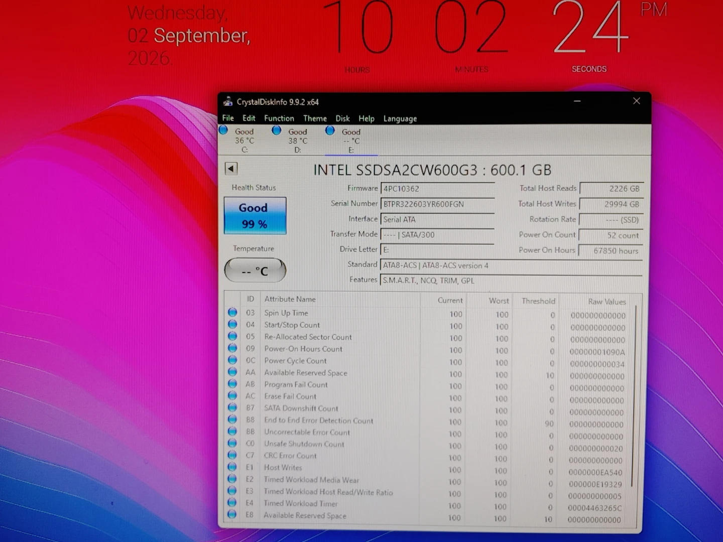Click Power On Count value 52 count
The width and height of the screenshot is (723, 542).
[x=611, y=235]
